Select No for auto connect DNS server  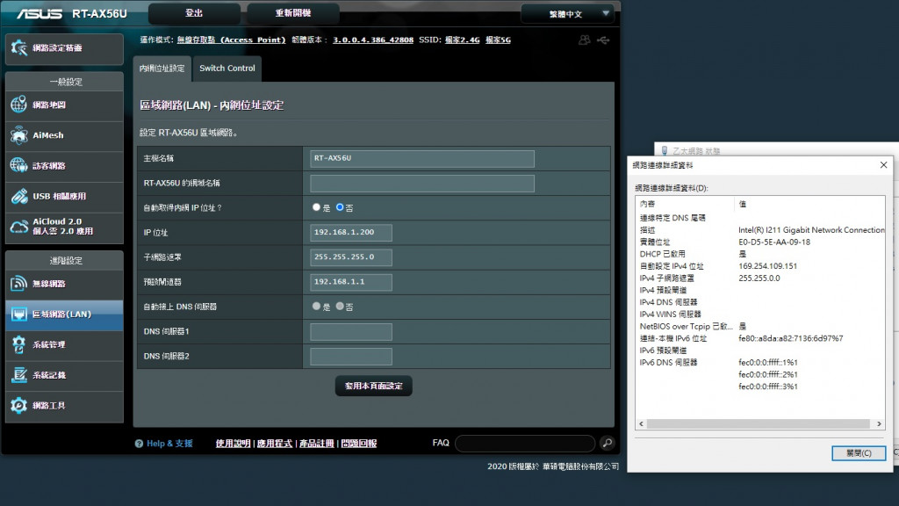[x=340, y=307]
